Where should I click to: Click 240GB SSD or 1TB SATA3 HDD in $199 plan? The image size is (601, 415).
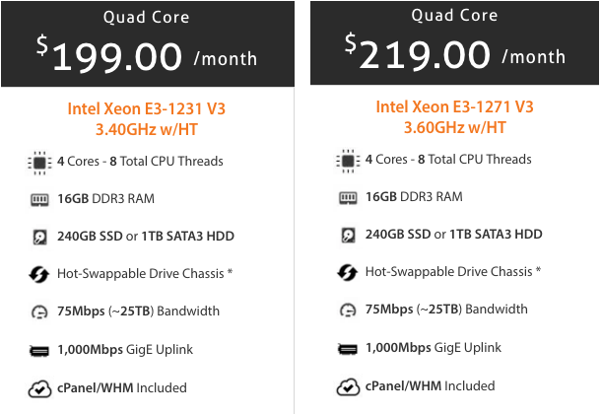tap(146, 237)
